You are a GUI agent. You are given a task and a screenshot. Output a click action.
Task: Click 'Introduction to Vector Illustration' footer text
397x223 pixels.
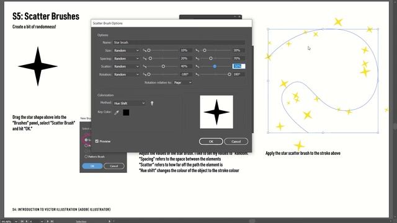click(61, 209)
